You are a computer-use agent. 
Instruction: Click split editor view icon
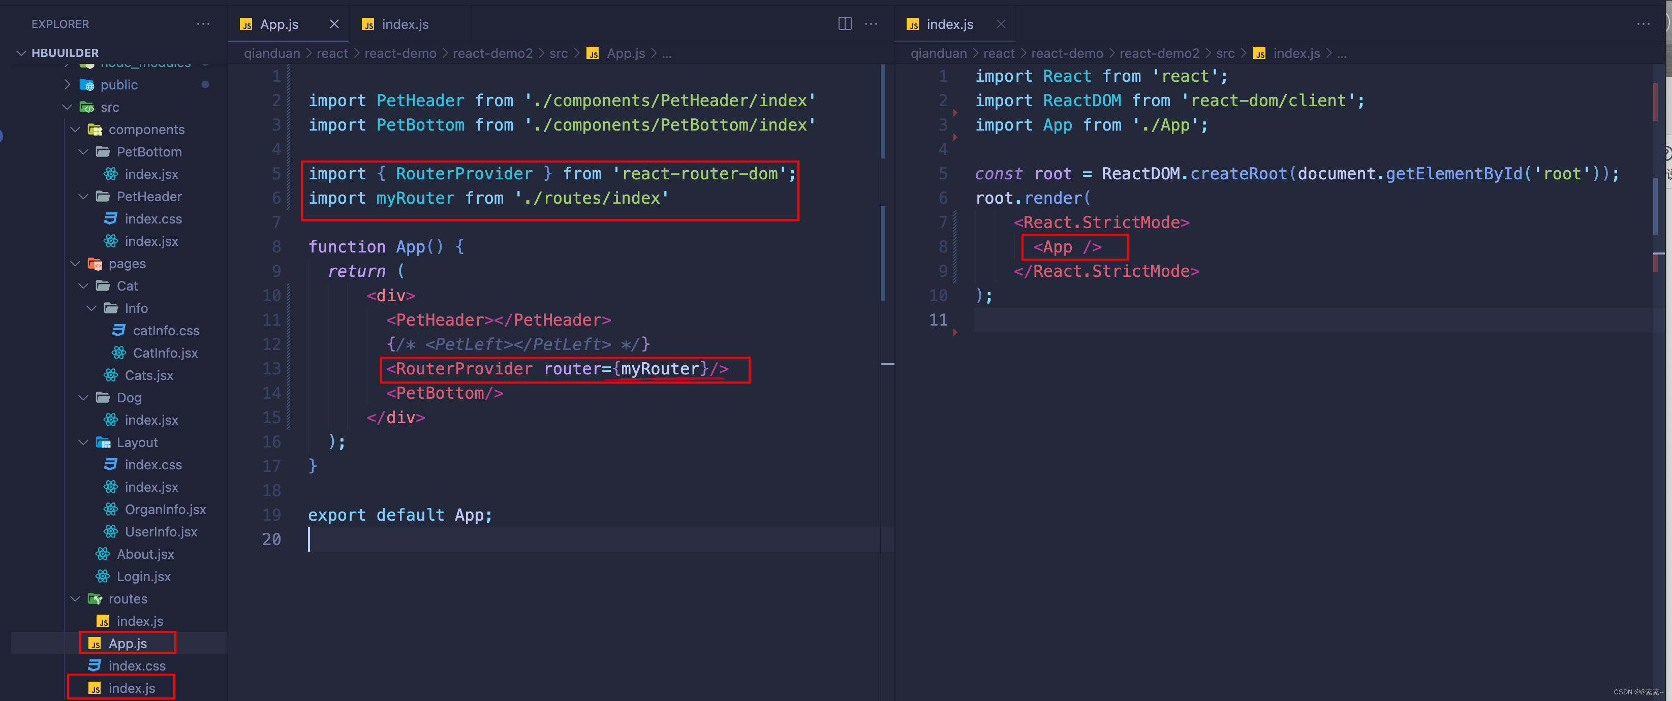pyautogui.click(x=845, y=23)
